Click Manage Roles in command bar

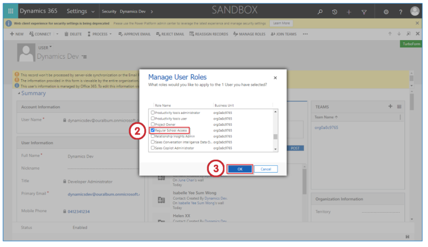[249, 34]
